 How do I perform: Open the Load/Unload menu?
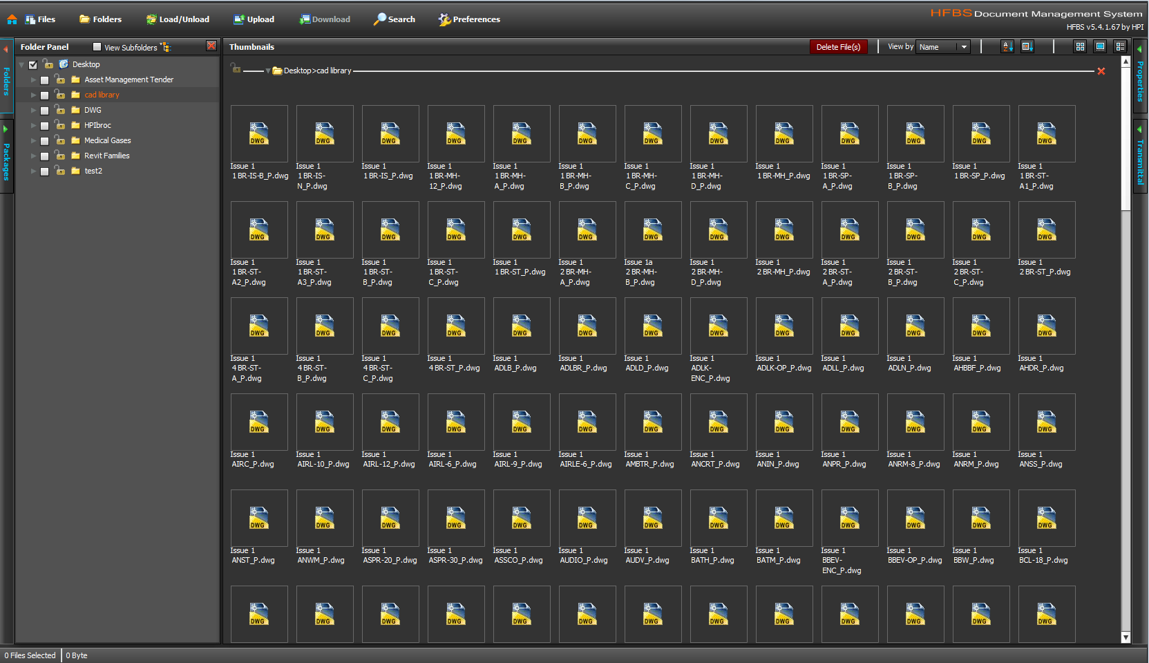(178, 19)
